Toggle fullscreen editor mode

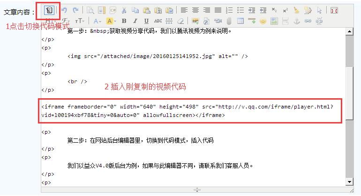point(334,10)
